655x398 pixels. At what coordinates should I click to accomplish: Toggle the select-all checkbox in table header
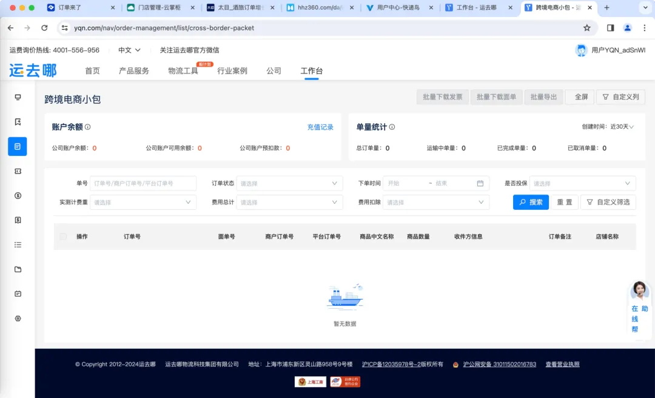pyautogui.click(x=63, y=237)
